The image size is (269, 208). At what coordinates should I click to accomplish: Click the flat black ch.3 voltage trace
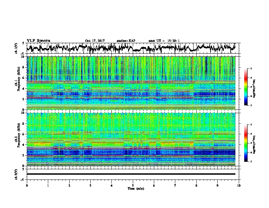pos(131,174)
